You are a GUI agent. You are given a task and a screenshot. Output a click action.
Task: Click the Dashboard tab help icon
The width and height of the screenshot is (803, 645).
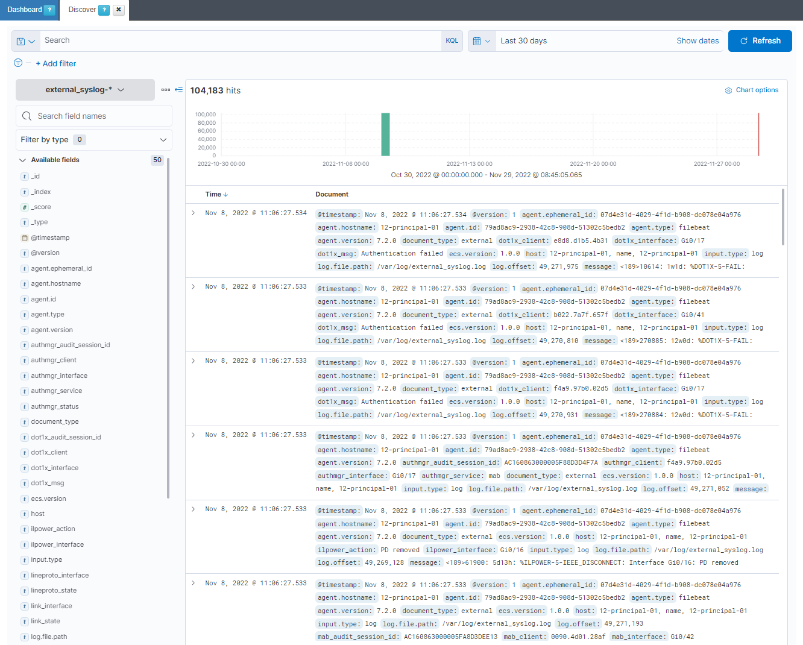(x=49, y=10)
